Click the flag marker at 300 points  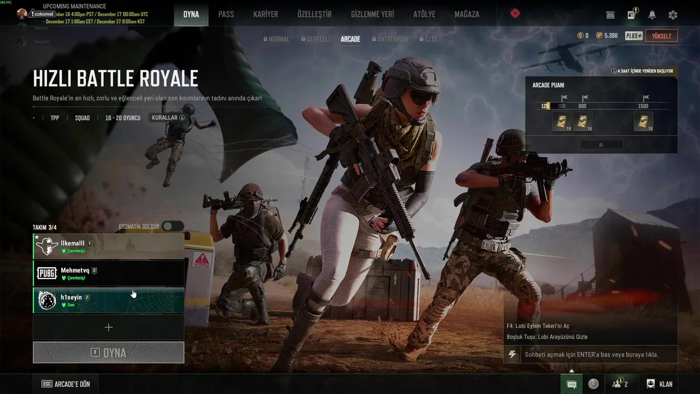coord(564,99)
